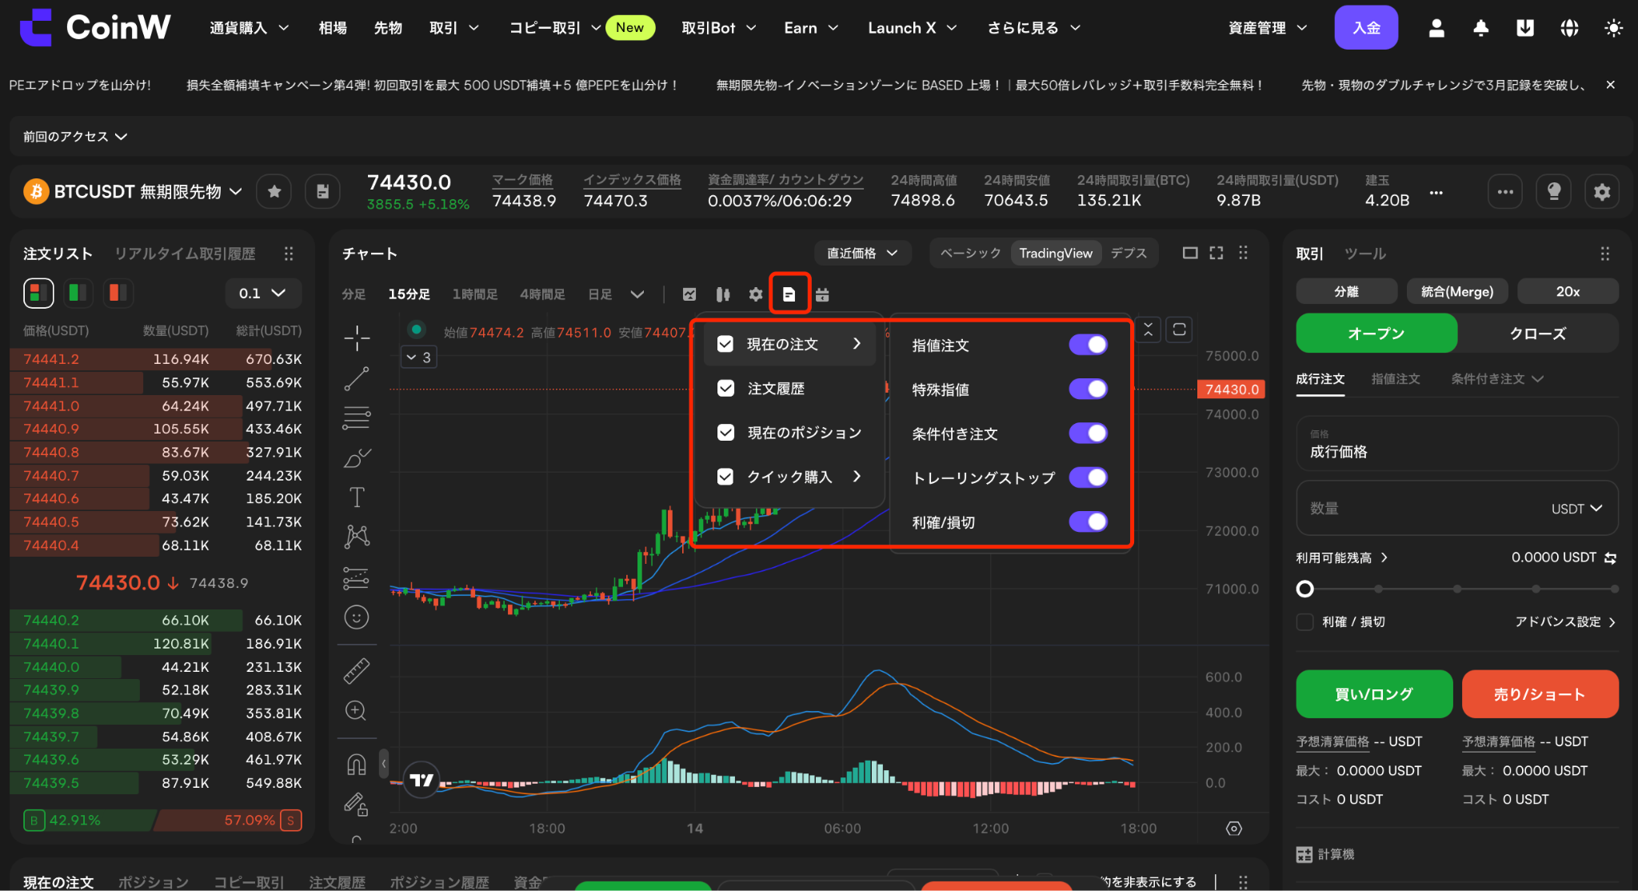Expand the 前回のアクセス dropdown
The width and height of the screenshot is (1638, 891).
pyautogui.click(x=75, y=137)
